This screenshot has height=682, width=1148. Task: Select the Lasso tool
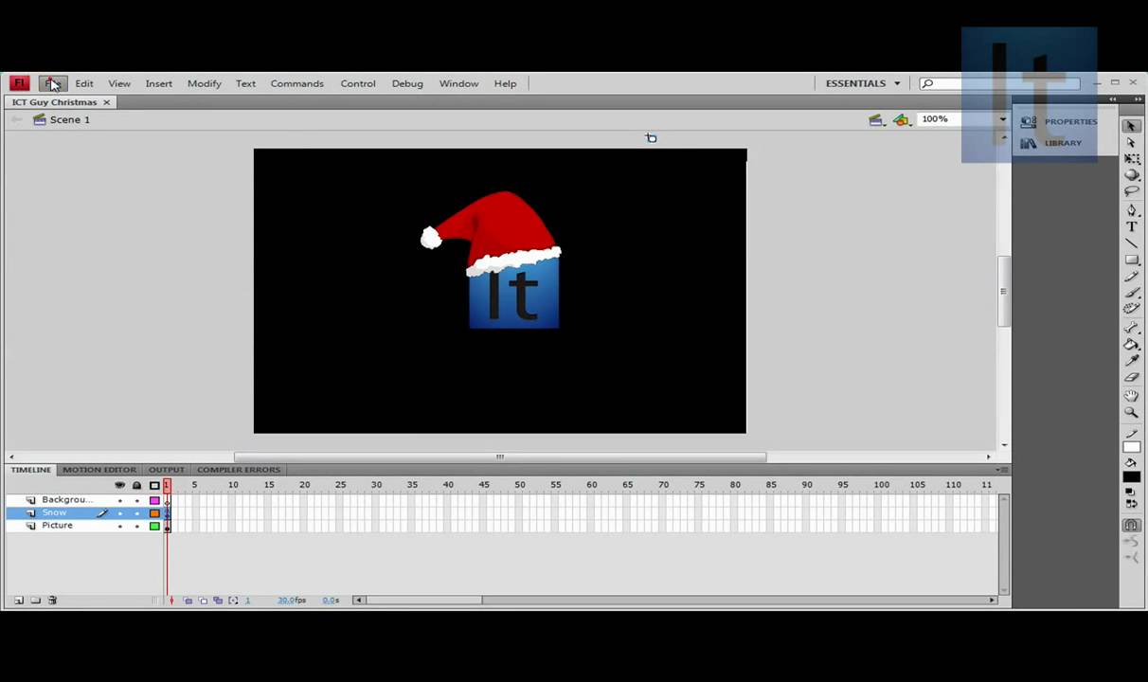point(1131,191)
